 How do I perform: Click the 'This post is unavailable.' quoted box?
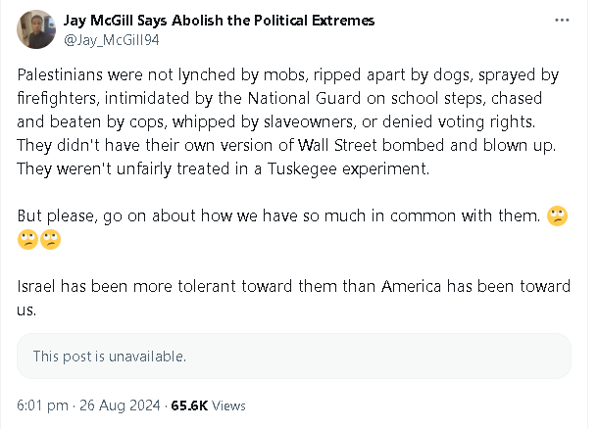click(x=294, y=357)
